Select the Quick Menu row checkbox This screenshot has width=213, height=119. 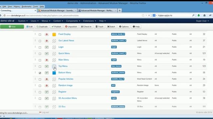pos(40,54)
